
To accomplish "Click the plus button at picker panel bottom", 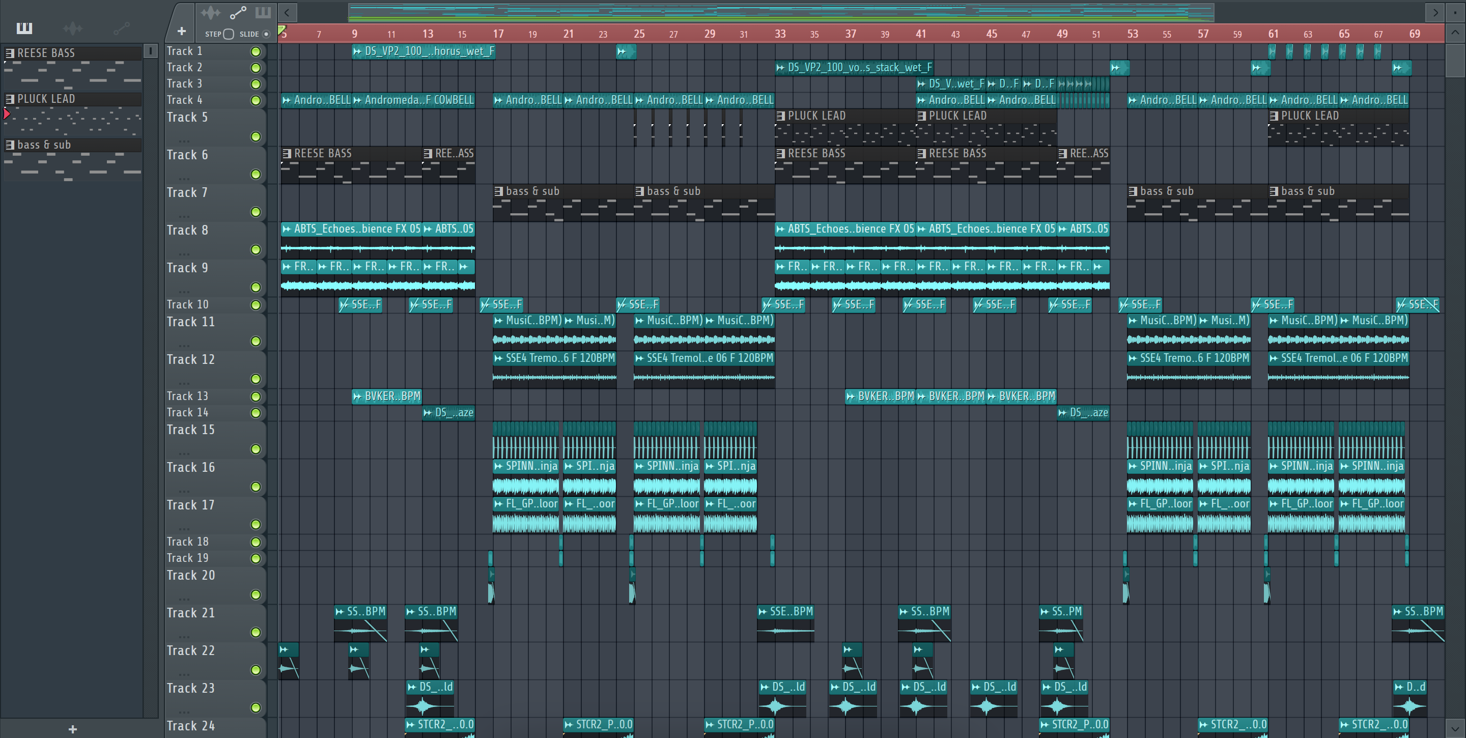I will coord(72,729).
